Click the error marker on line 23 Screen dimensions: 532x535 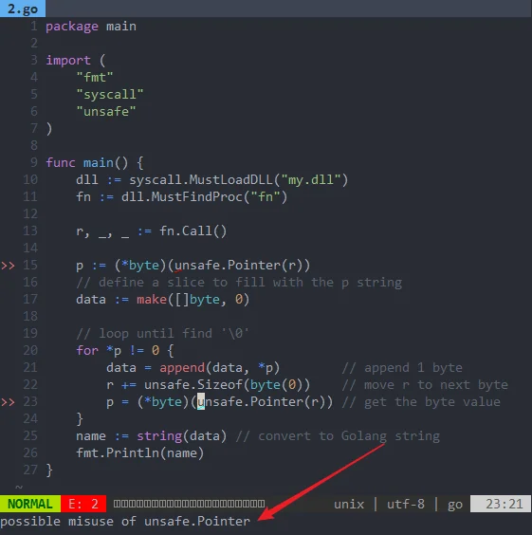[8, 401]
